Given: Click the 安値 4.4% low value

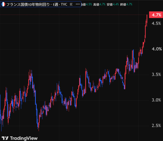Looking at the screenshot, I should coord(113,4).
